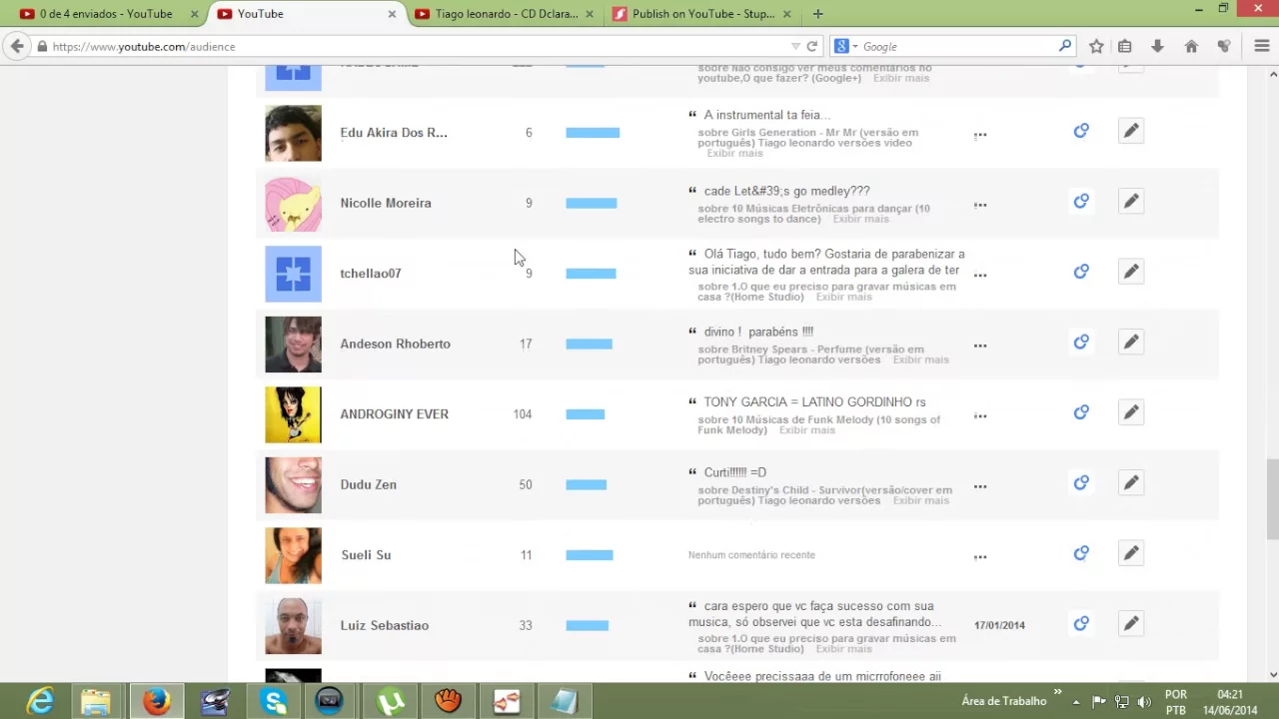Go back to the previous page
Screen dimensions: 1279x719
[x=17, y=46]
